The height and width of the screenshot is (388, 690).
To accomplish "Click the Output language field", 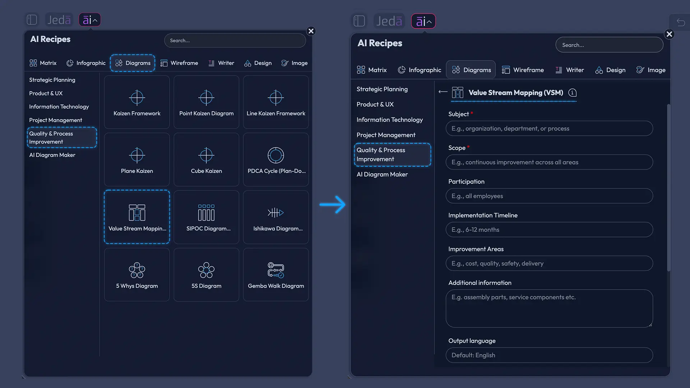I will coord(549,355).
